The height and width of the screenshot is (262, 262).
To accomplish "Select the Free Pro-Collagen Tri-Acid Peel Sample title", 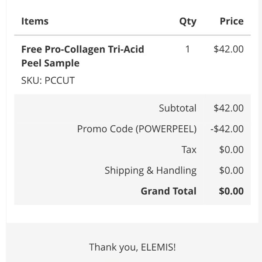I will [83, 56].
